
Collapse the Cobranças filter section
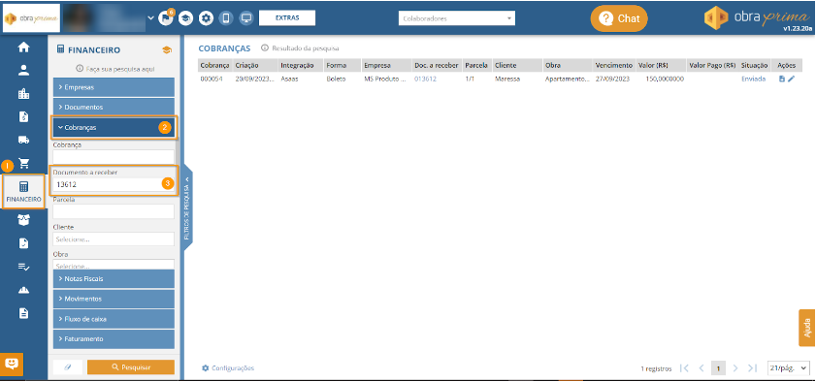coord(114,127)
